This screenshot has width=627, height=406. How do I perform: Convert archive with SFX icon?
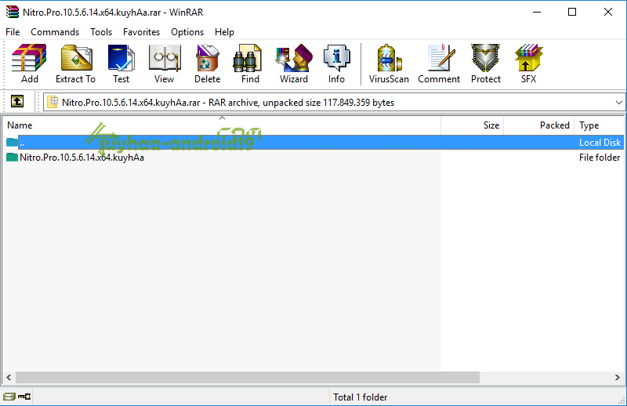pyautogui.click(x=528, y=63)
